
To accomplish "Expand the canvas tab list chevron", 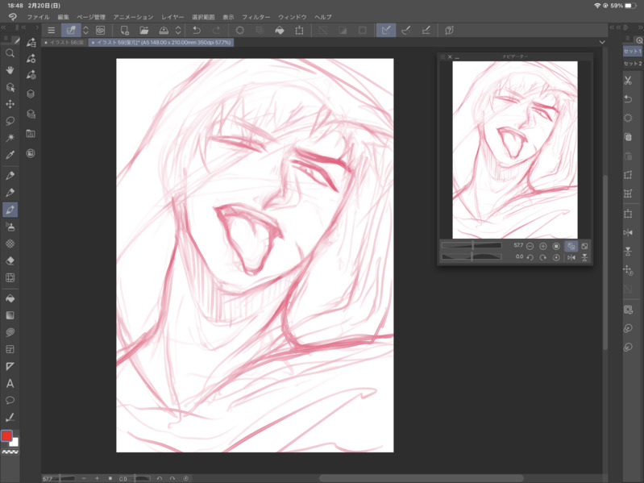I will click(x=602, y=42).
